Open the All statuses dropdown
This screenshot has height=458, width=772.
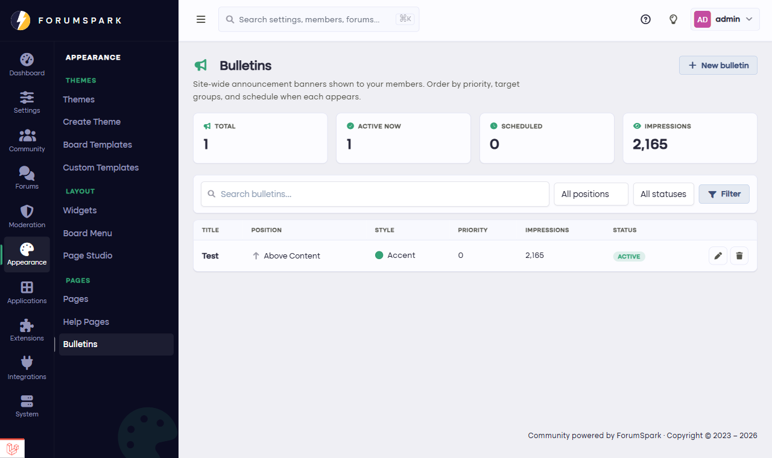pyautogui.click(x=663, y=194)
